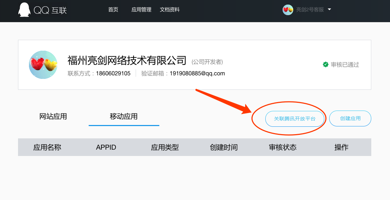Screen dimensions: 390x200
Task: Click the 审核已通过 status text
Action: pos(345,65)
